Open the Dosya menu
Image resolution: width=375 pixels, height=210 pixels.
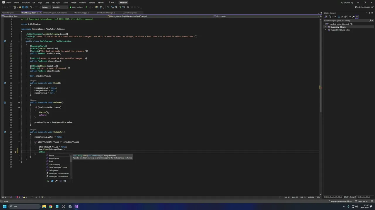9,2
